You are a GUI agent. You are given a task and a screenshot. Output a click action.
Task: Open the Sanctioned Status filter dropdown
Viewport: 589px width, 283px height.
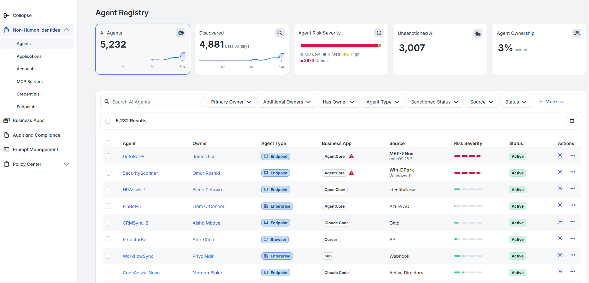(x=435, y=102)
